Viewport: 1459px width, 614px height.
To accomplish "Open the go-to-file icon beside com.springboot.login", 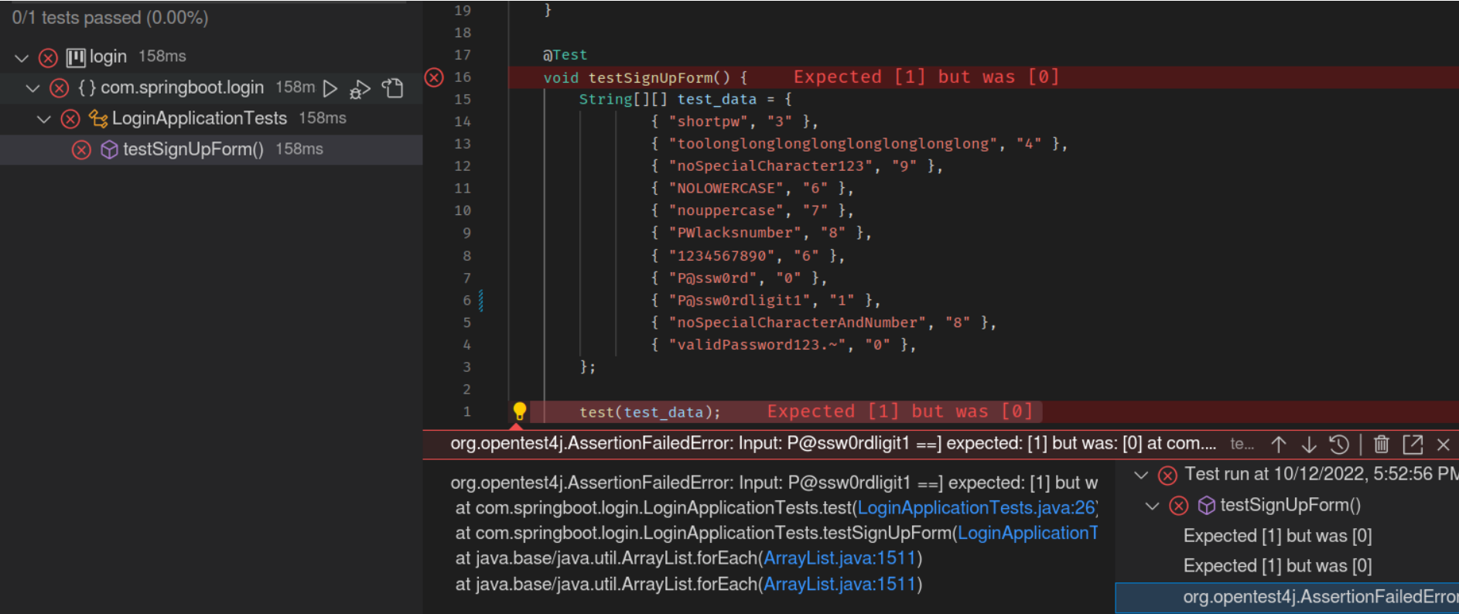I will point(393,88).
